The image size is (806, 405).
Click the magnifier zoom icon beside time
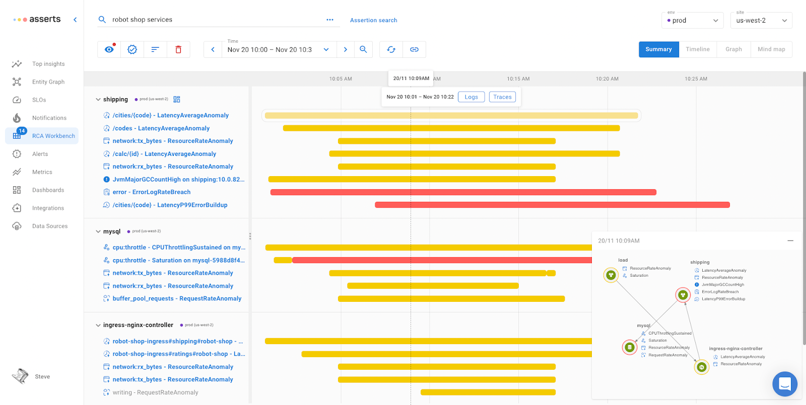click(x=363, y=49)
